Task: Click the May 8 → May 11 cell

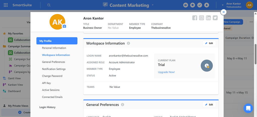Action: [237, 58]
